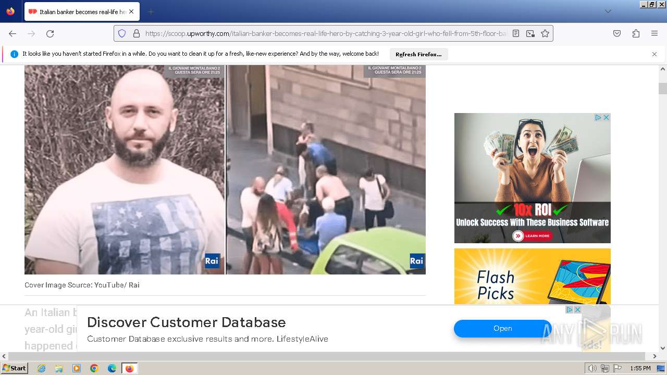Save page to Pocket
667x375 pixels.
[617, 33]
